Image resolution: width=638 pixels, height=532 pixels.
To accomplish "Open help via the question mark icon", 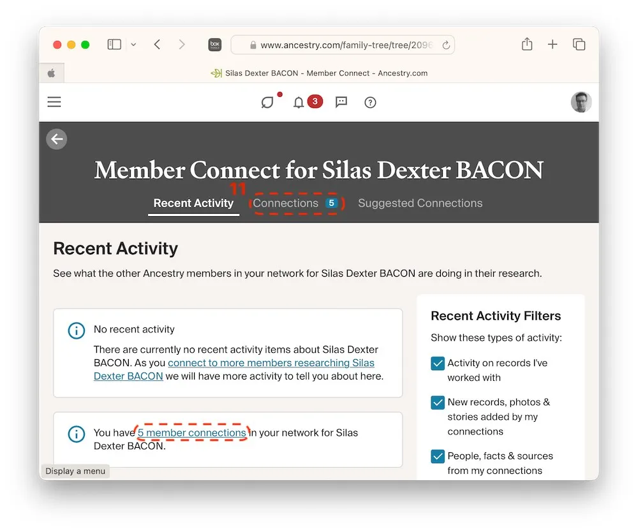I will pyautogui.click(x=370, y=103).
